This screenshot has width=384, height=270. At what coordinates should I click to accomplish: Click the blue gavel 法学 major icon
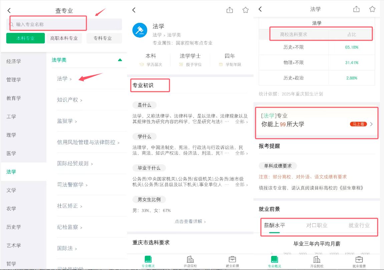140,30
